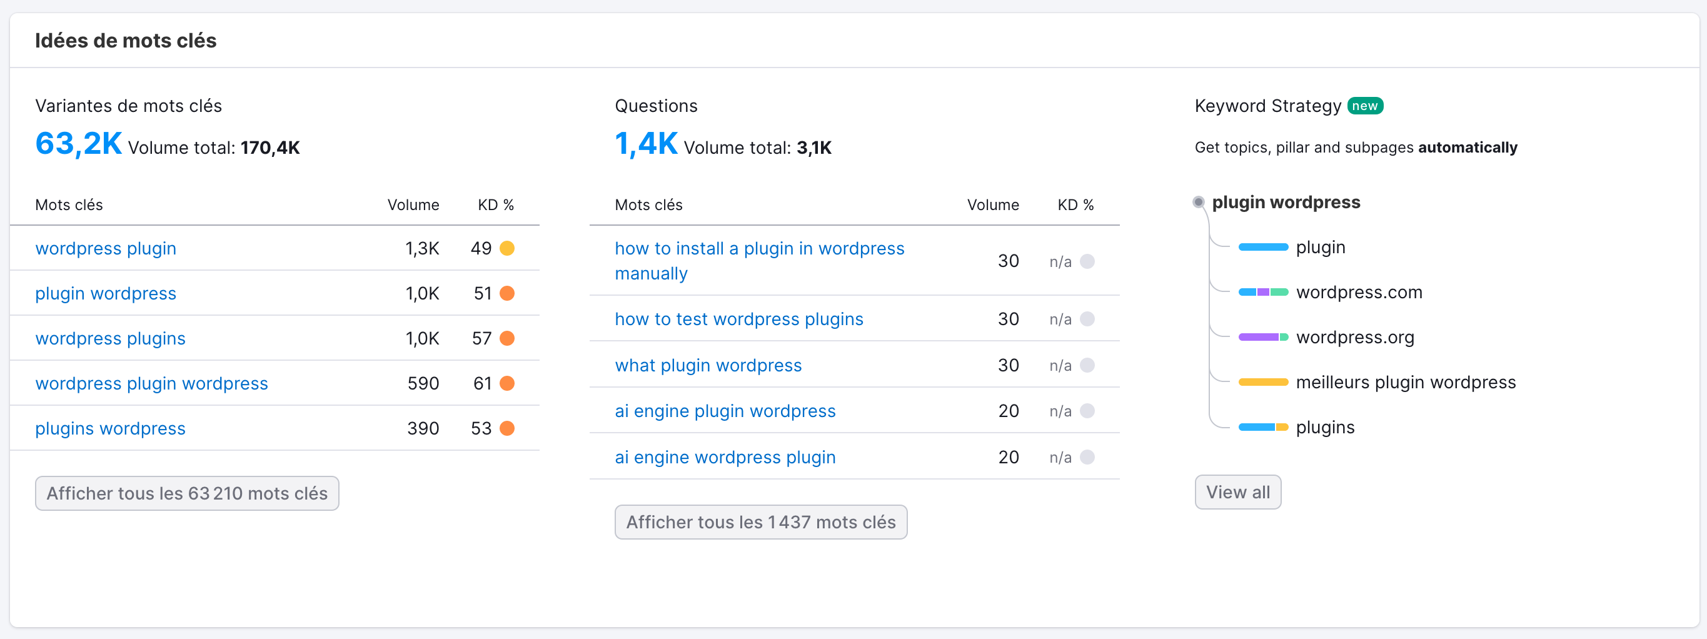Image resolution: width=1707 pixels, height=639 pixels.
Task: Click the 3,1K total volume figure
Action: click(813, 148)
